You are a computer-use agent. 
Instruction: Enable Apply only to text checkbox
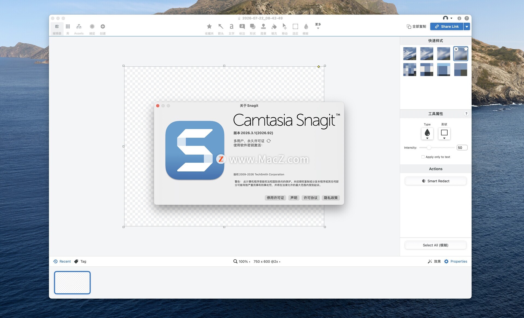pos(423,157)
